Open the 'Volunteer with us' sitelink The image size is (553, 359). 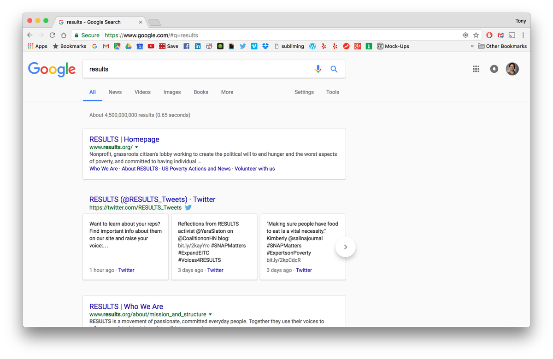[x=255, y=169]
